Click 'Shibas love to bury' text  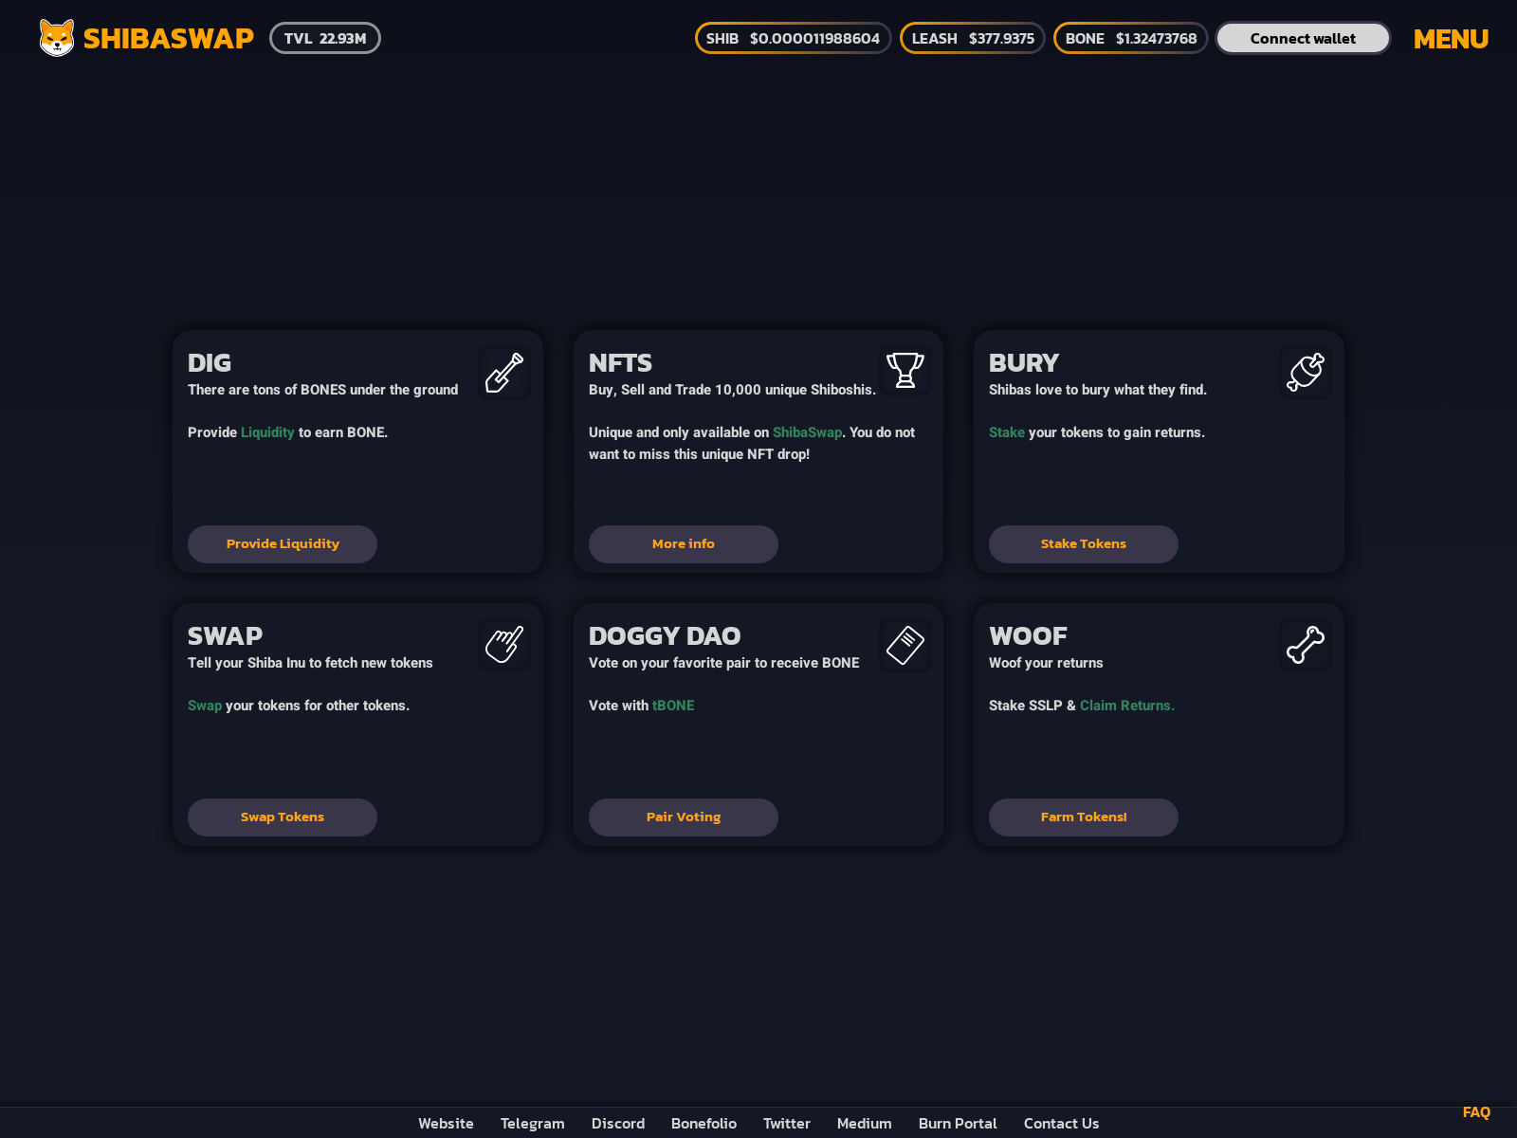(x=1098, y=390)
